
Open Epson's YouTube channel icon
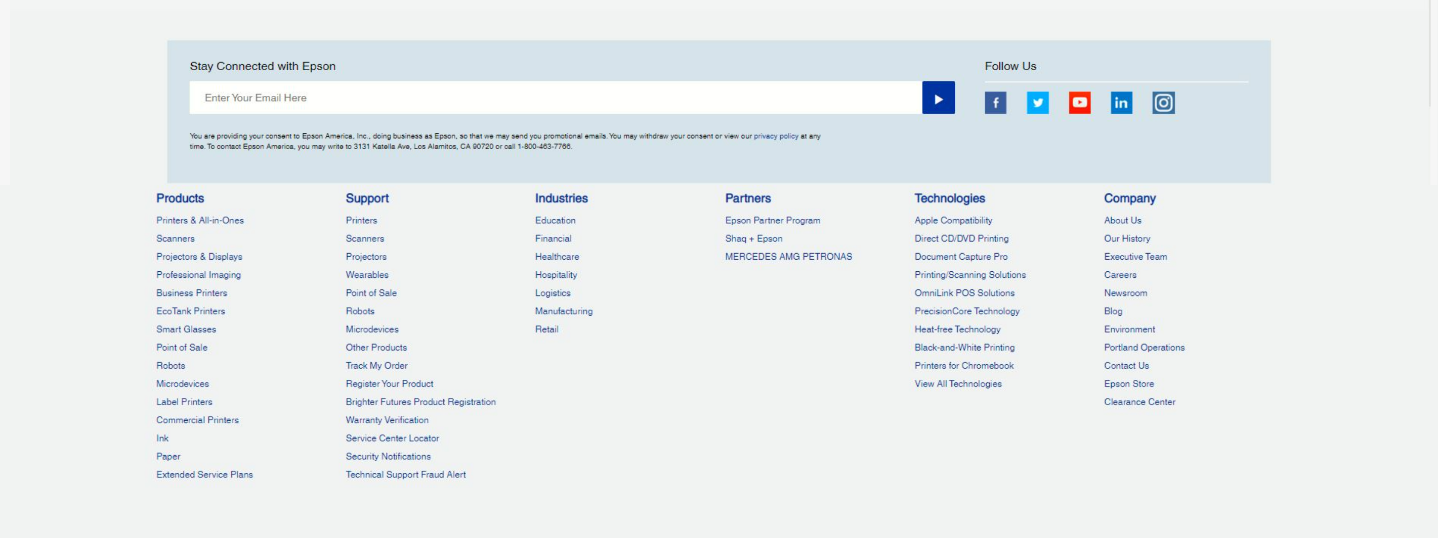coord(1079,103)
